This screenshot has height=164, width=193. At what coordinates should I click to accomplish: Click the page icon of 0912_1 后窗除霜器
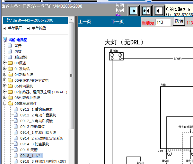click(x=16, y=109)
